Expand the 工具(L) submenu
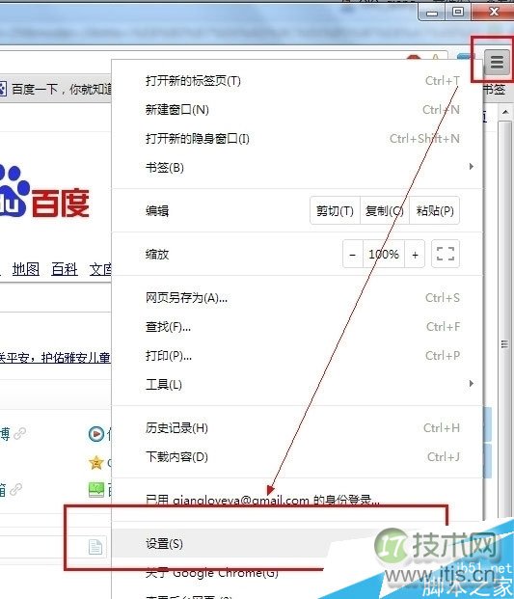Screen dimensions: 514x599 pos(299,384)
